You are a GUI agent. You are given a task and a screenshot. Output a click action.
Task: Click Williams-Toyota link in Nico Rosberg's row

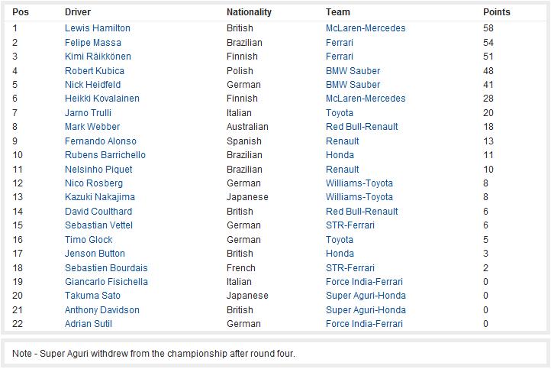[359, 183]
